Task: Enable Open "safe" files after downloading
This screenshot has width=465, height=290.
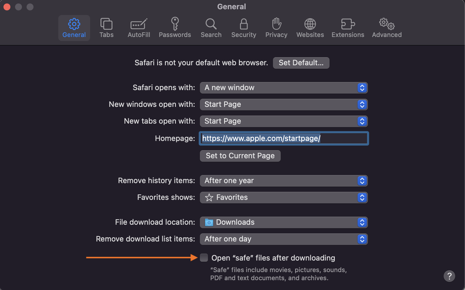Action: tap(204, 258)
